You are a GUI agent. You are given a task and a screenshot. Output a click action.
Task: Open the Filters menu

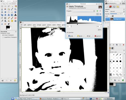pyautogui.click(x=59, y=25)
